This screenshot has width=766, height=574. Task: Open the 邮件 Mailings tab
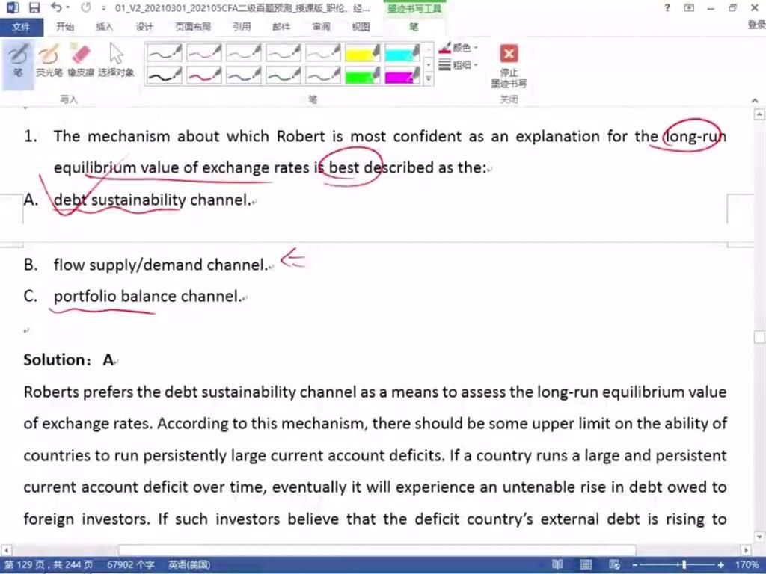point(281,27)
